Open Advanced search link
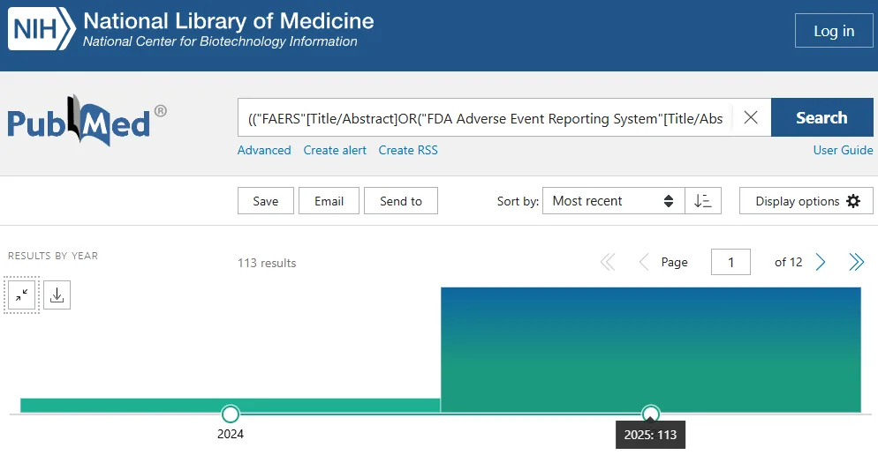 [x=264, y=151]
